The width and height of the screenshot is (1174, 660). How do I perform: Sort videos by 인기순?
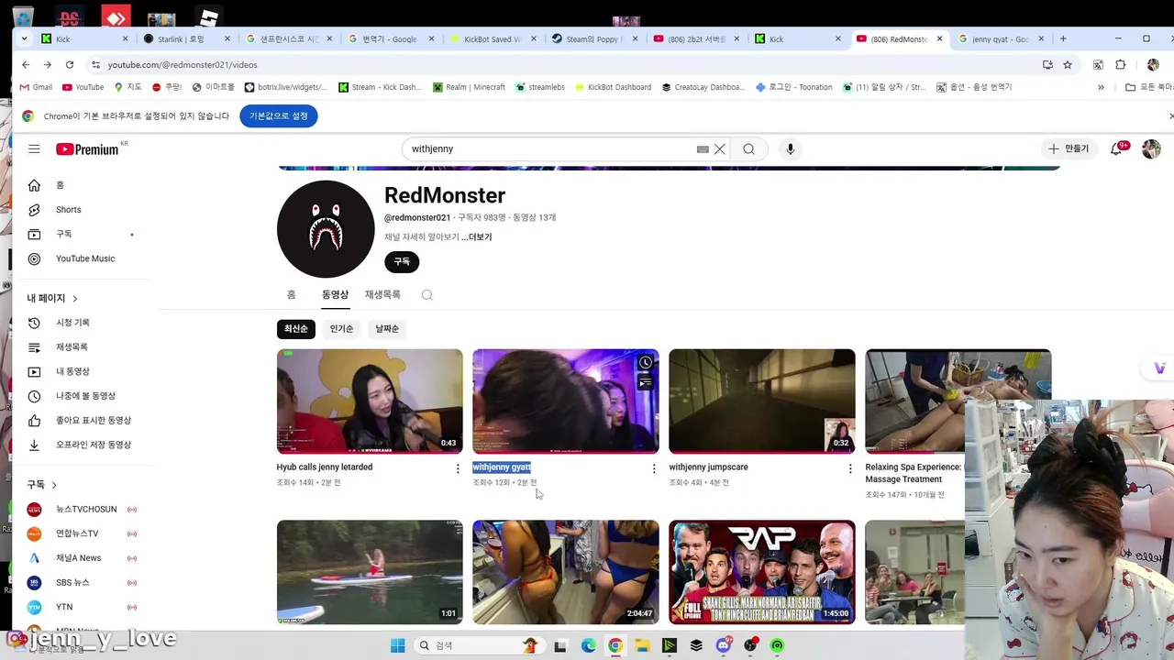(x=341, y=329)
